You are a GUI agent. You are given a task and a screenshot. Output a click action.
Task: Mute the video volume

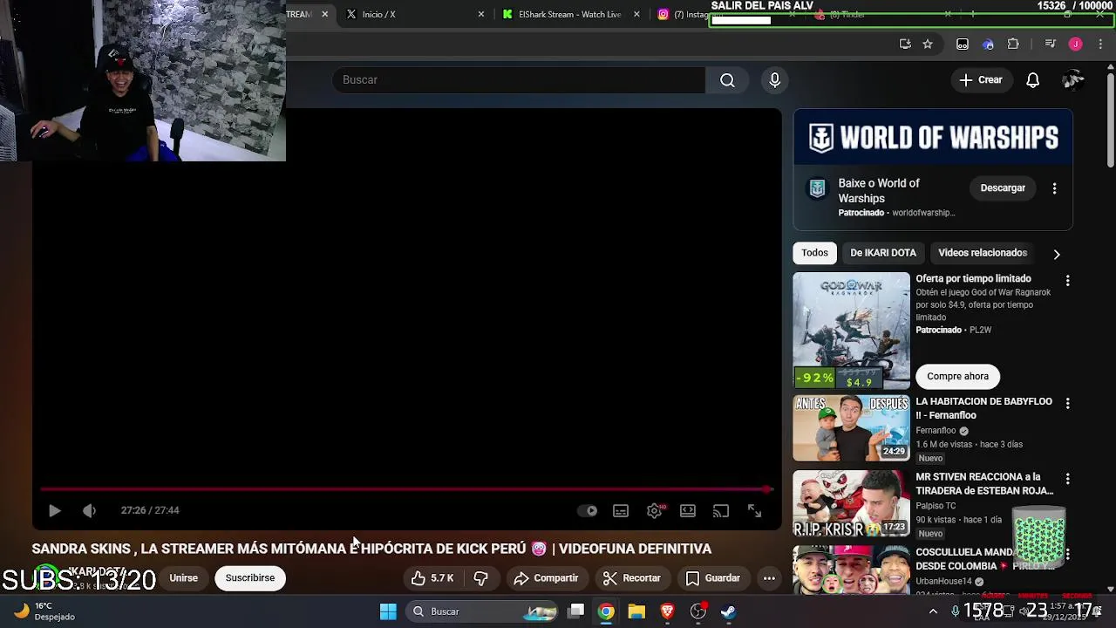click(89, 511)
